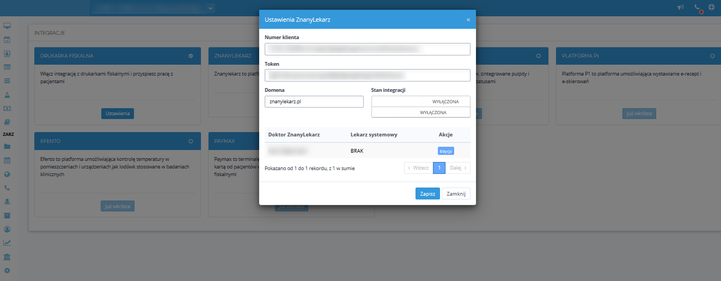This screenshot has width=721, height=281.
Task: Open the contact card icon in sidebar
Action: point(8,53)
